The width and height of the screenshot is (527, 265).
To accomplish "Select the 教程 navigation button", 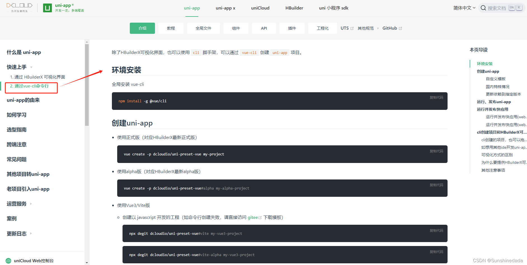I will 171,28.
